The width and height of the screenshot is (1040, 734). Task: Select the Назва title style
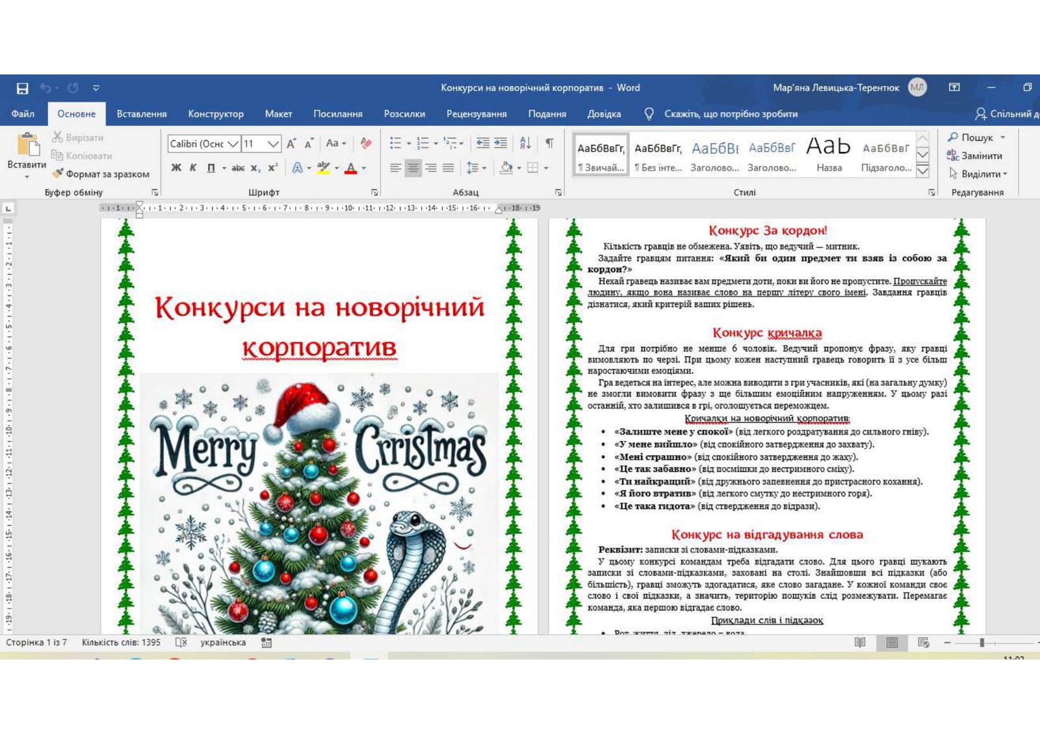point(829,156)
